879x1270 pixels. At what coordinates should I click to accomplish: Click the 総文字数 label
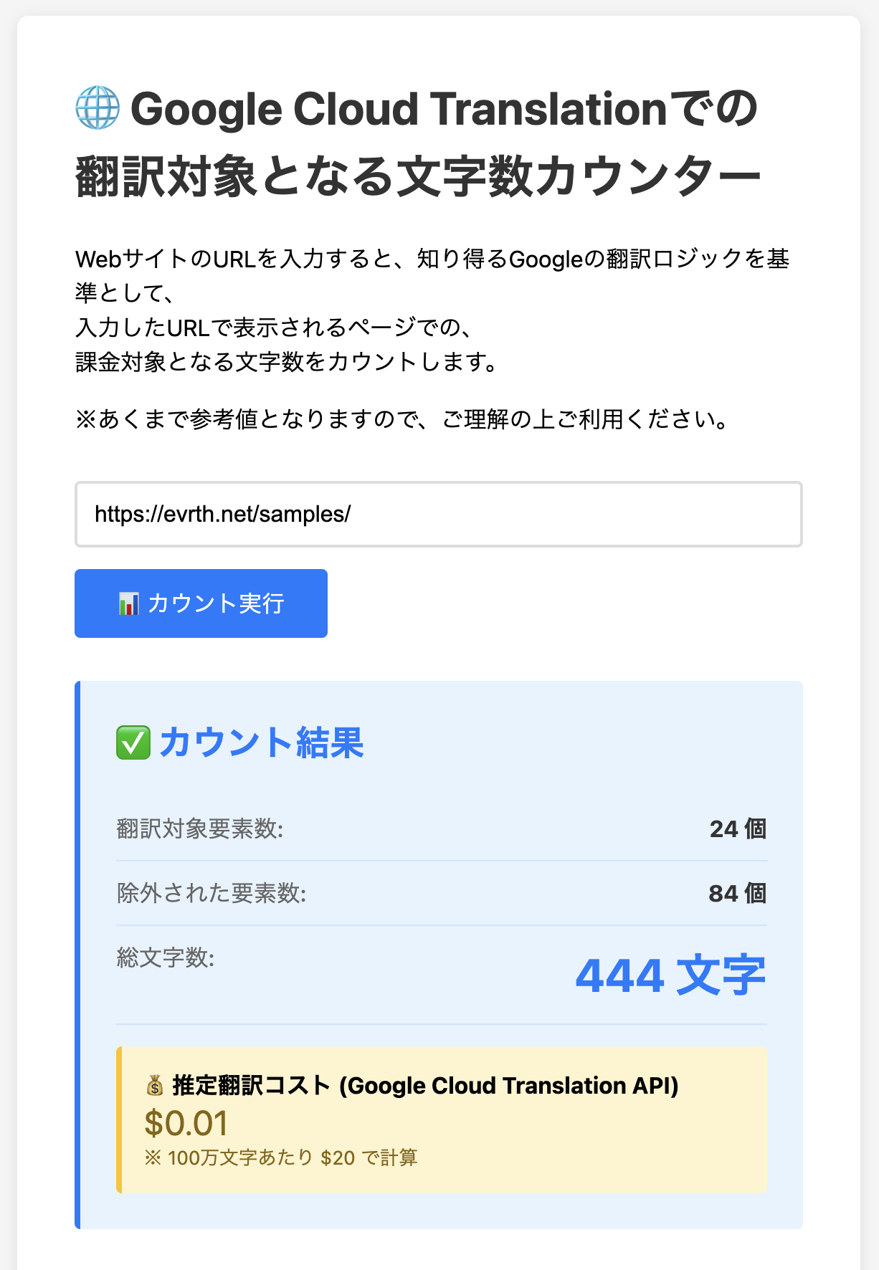coord(166,958)
